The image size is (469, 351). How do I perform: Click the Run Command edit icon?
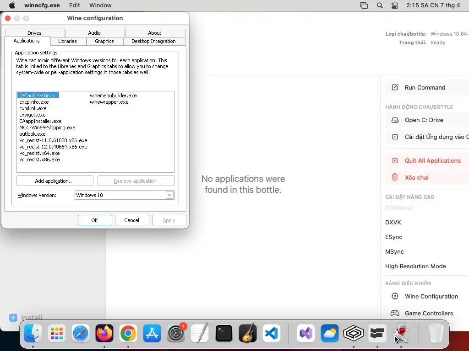coord(395,87)
